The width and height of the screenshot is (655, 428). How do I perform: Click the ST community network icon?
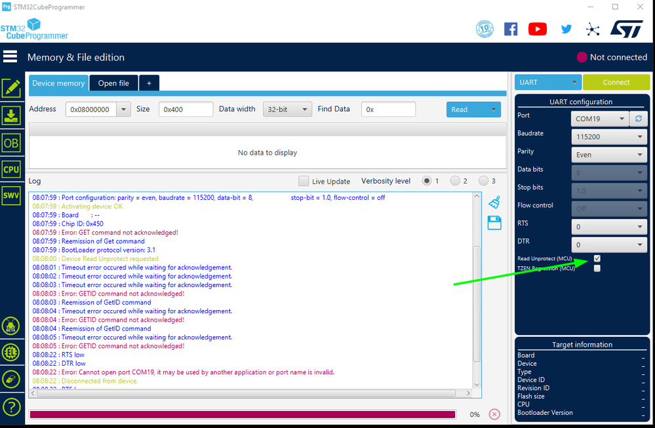(592, 29)
